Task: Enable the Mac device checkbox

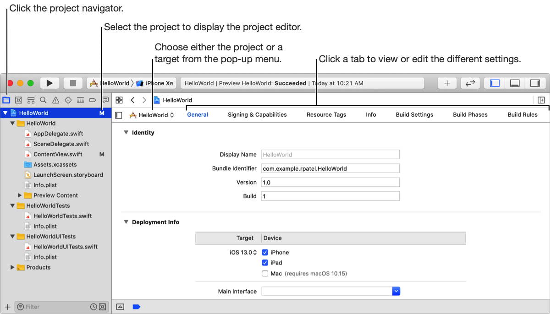Action: click(x=265, y=273)
